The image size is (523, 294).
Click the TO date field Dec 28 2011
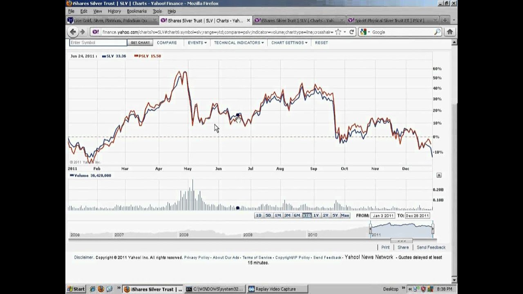coord(418,216)
